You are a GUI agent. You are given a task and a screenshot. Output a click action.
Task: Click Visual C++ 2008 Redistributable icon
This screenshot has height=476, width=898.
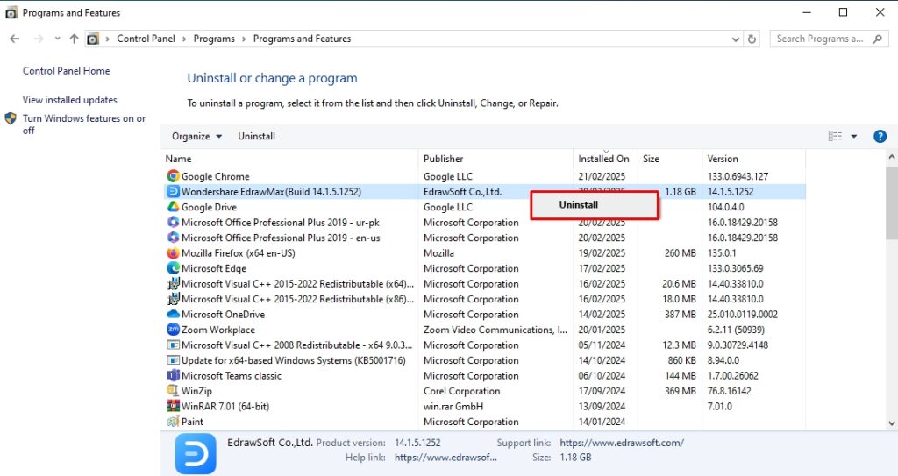click(x=173, y=345)
